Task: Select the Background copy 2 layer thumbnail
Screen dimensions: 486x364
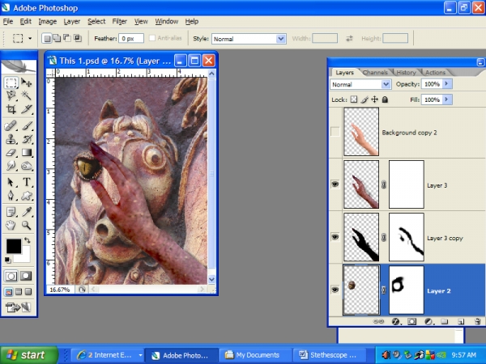Action: 361,132
